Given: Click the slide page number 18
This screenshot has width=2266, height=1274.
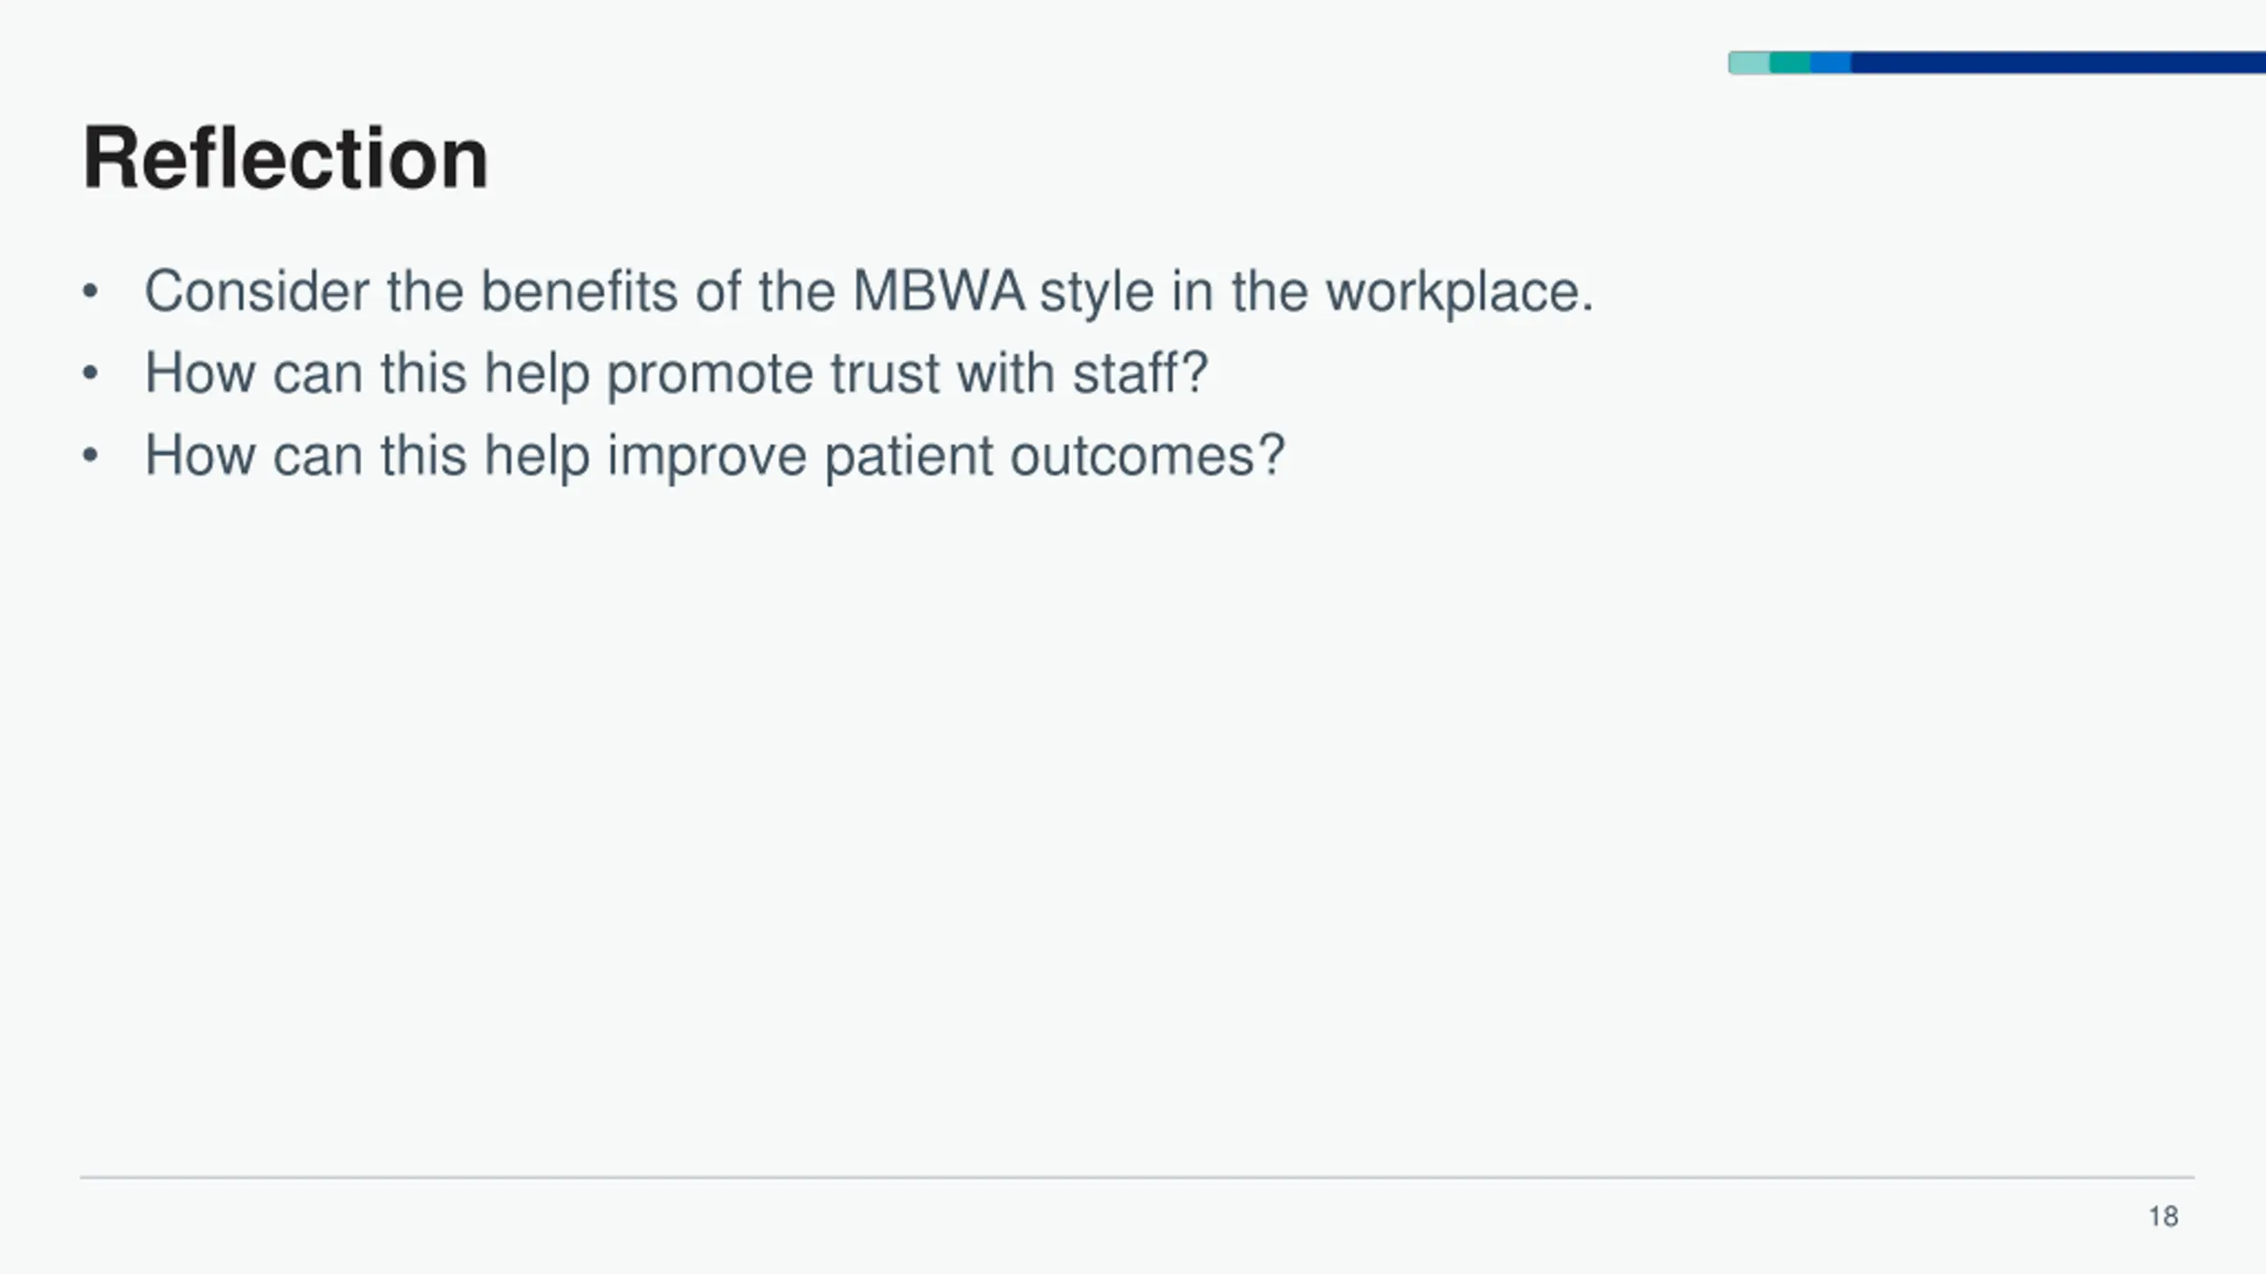Looking at the screenshot, I should (x=2163, y=1216).
